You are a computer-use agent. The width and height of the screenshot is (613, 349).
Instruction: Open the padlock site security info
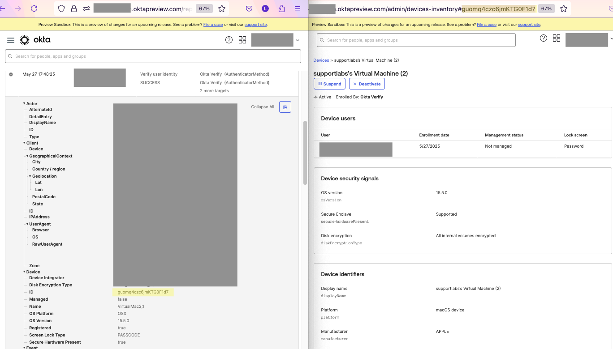[x=74, y=9]
